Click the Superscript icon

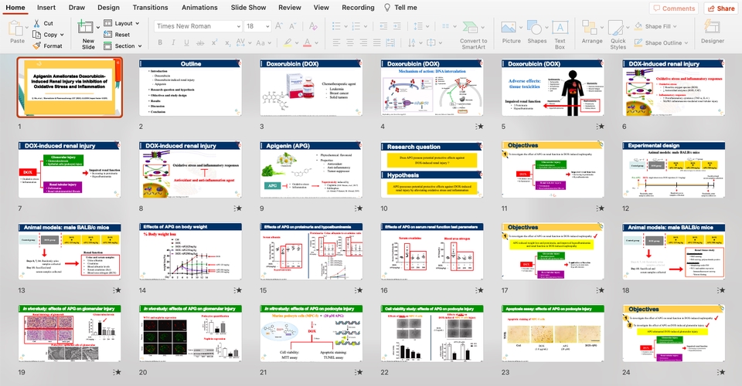tap(214, 42)
